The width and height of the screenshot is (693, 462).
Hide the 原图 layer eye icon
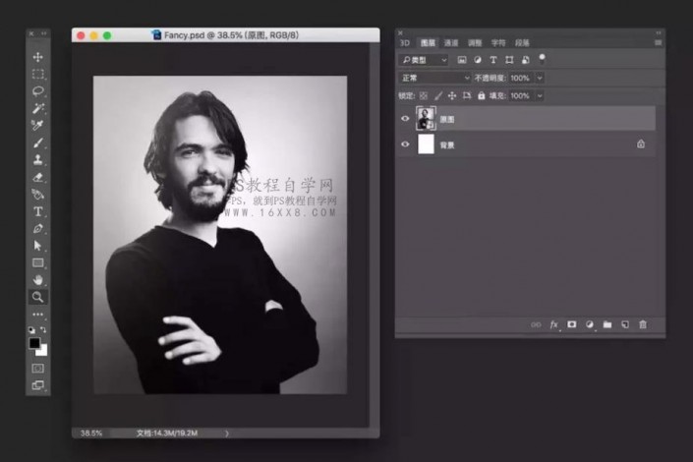[x=405, y=119]
